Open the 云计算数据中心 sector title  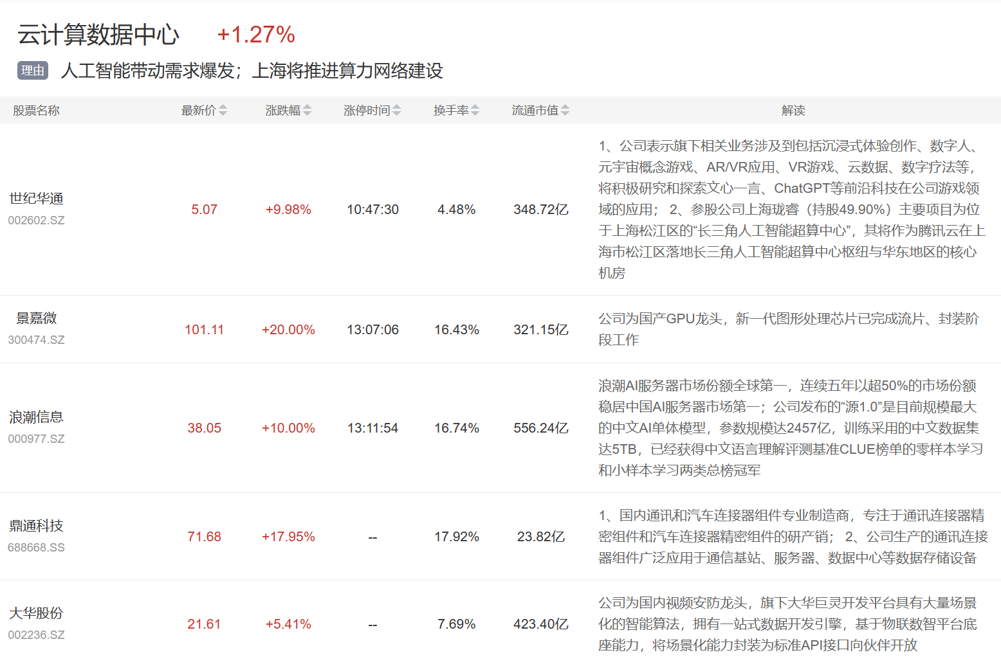[x=98, y=35]
